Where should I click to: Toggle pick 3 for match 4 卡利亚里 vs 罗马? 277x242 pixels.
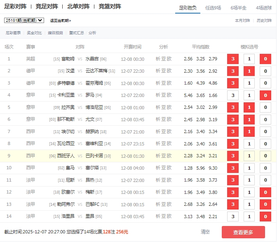click(233, 95)
